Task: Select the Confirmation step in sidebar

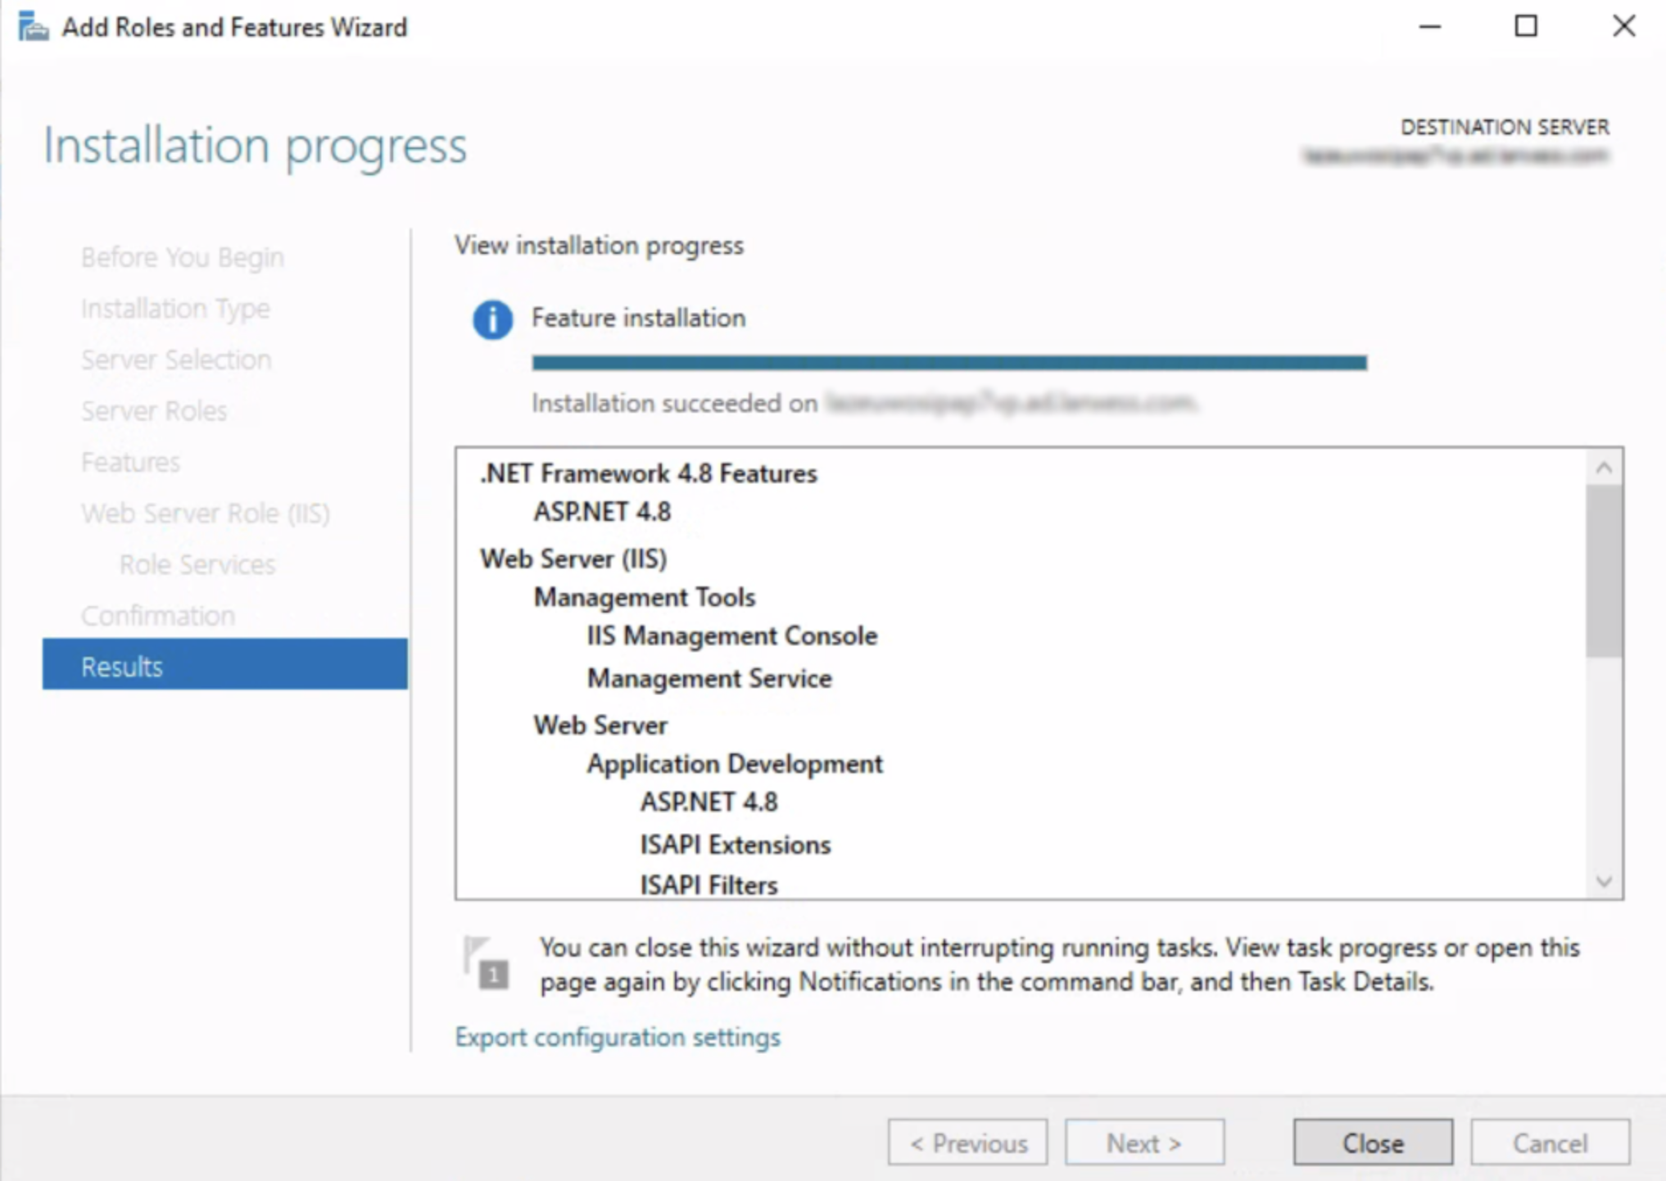Action: (158, 615)
